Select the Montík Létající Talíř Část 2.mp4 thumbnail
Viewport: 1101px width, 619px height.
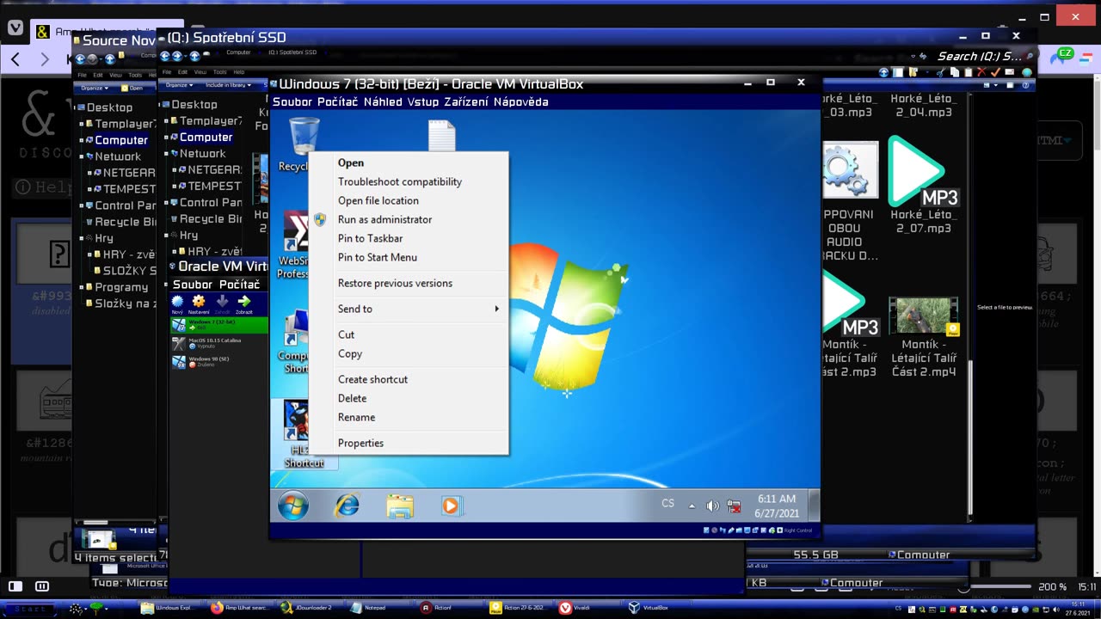923,317
